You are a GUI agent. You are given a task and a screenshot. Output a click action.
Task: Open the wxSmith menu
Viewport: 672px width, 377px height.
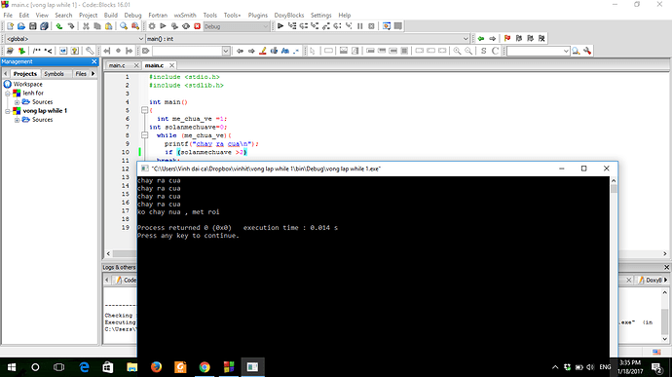click(185, 15)
